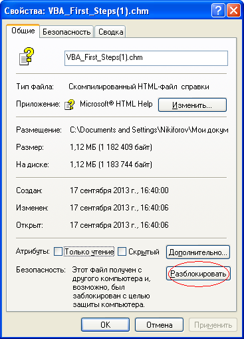Enable the Только чтение checkbox
The width and height of the screenshot is (244, 339).
[x=58, y=252]
